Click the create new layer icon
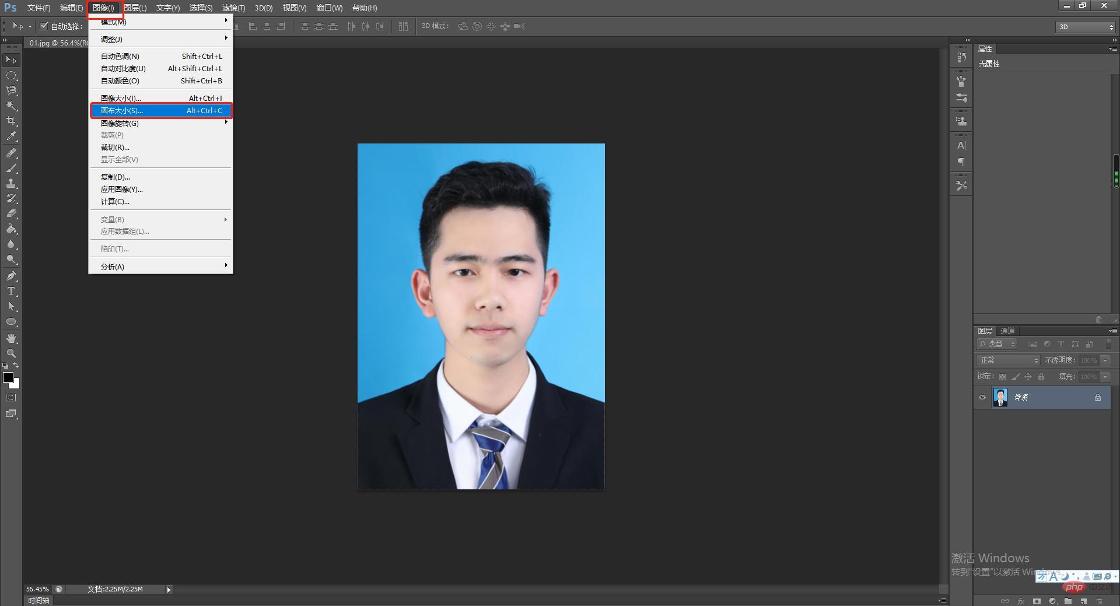 pyautogui.click(x=1083, y=601)
